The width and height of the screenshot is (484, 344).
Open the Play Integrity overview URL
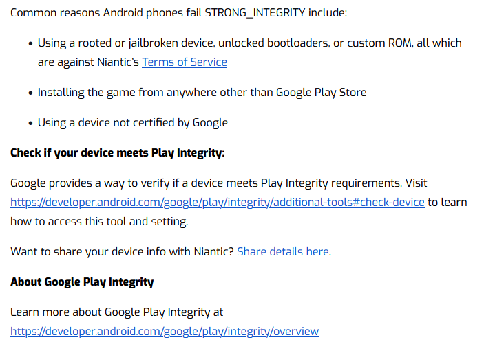point(165,331)
